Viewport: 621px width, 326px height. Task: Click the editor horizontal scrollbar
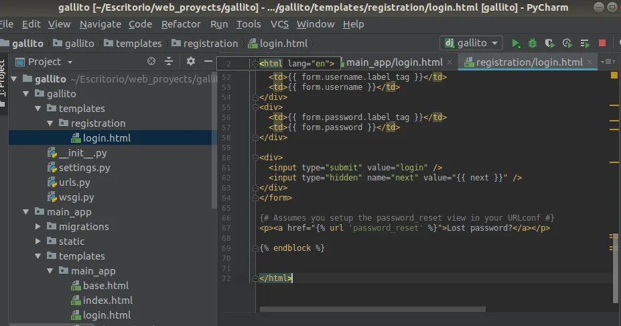372,309
